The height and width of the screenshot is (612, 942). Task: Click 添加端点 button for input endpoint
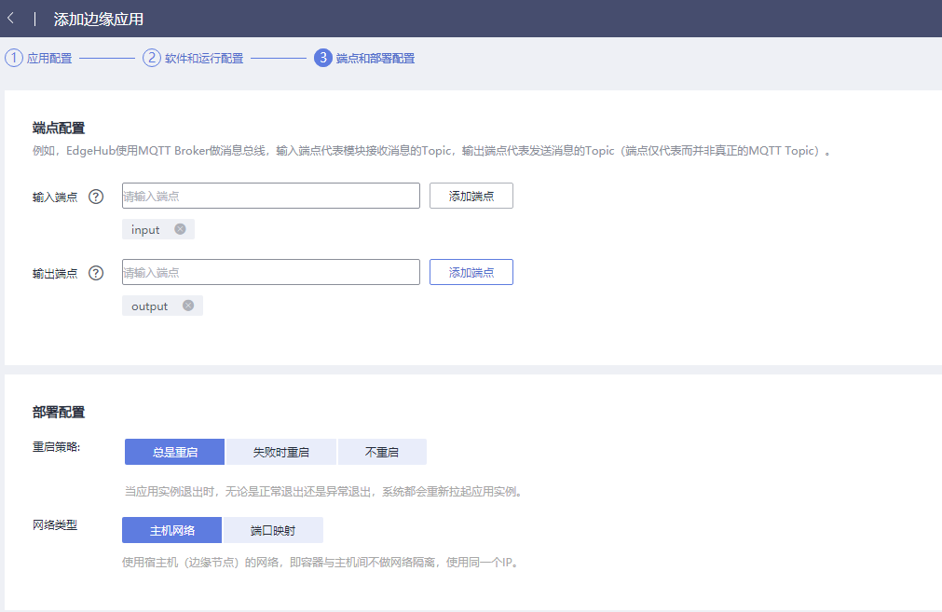[471, 196]
